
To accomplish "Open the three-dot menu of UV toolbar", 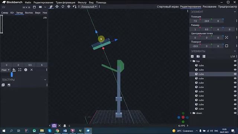I will click(x=46, y=70).
